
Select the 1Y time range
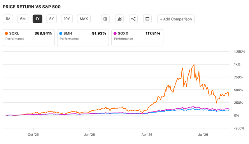coord(37,19)
